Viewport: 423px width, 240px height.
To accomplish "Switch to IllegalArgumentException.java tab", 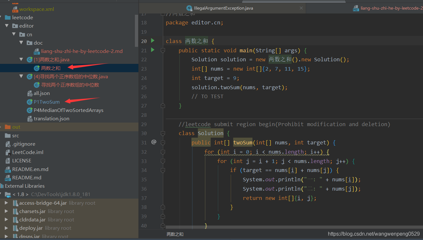I will [223, 8].
